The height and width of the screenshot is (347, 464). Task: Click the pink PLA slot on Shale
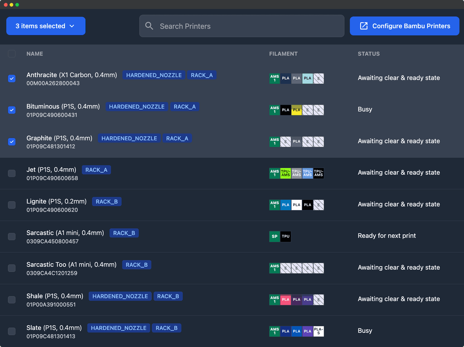(285, 299)
